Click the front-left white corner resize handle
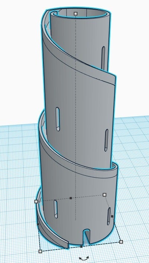 click(x=40, y=251)
